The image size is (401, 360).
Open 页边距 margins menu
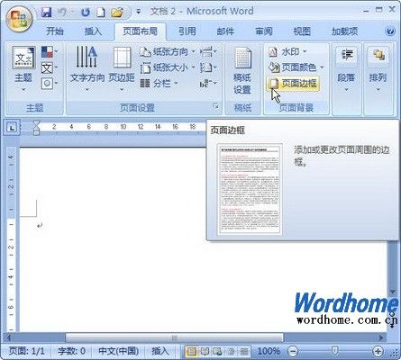point(122,68)
